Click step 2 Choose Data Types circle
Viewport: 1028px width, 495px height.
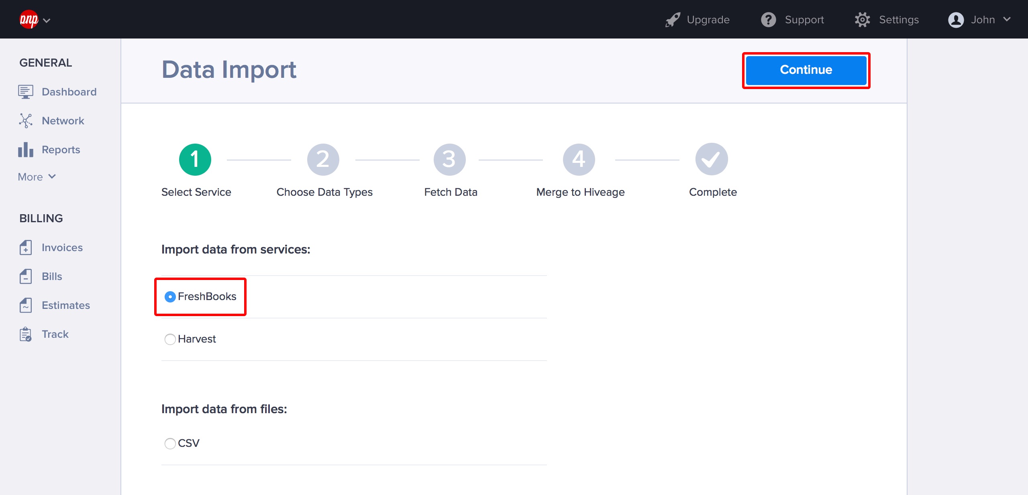(x=323, y=160)
